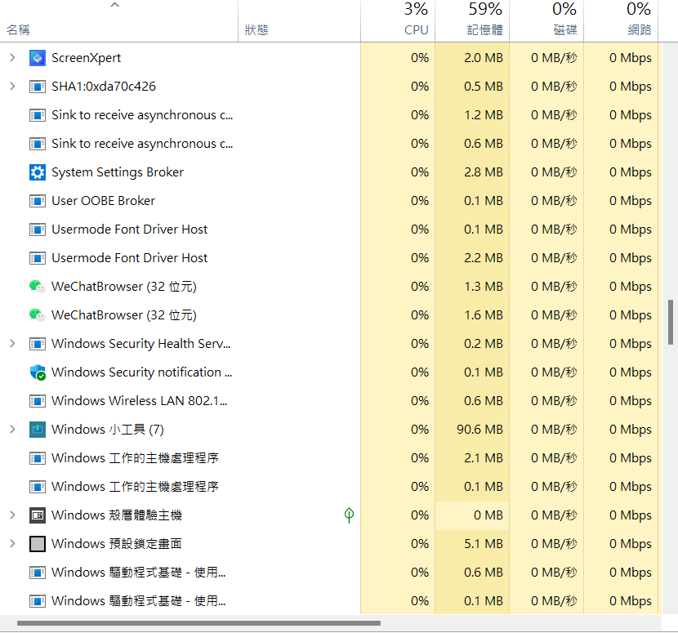The image size is (678, 633).
Task: Expand the ScreenXpert process group
Action: pos(12,57)
